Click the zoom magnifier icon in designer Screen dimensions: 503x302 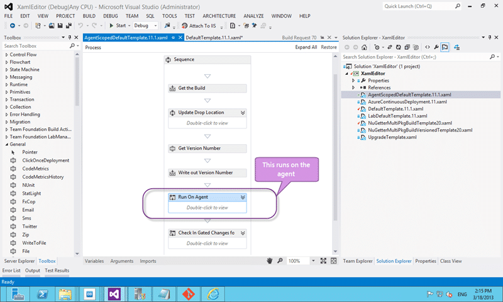(x=280, y=261)
